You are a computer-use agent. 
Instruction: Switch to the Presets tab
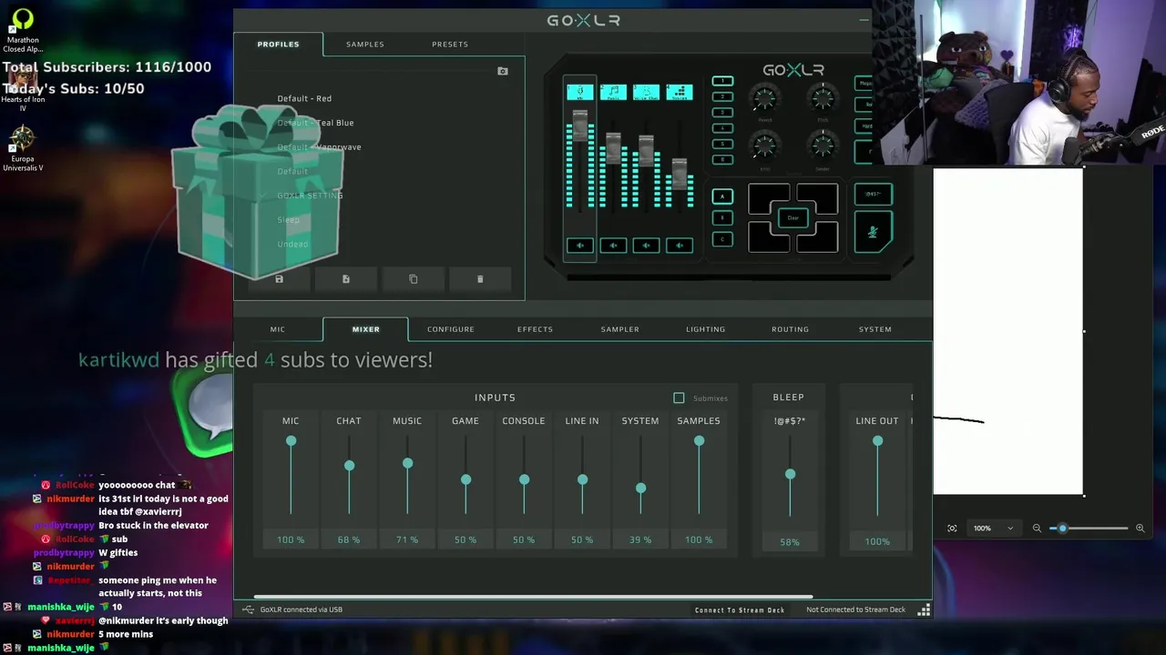(x=450, y=45)
